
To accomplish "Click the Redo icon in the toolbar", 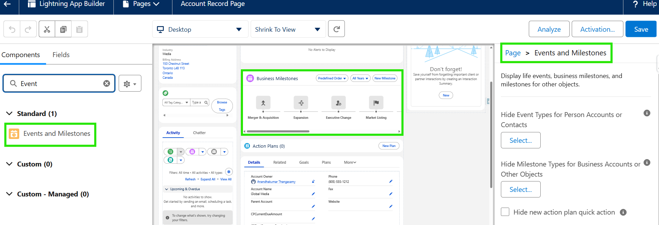I will tap(28, 29).
